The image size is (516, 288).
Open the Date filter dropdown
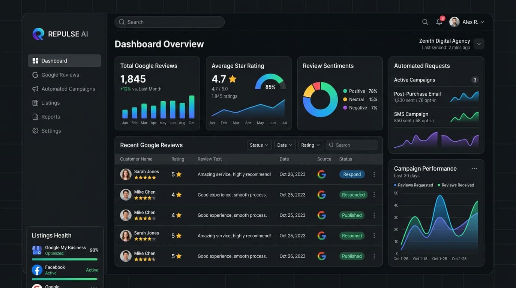285,145
